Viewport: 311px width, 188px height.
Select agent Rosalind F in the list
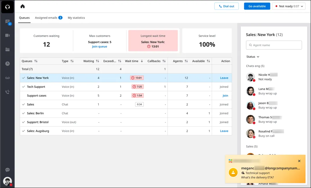(274, 134)
